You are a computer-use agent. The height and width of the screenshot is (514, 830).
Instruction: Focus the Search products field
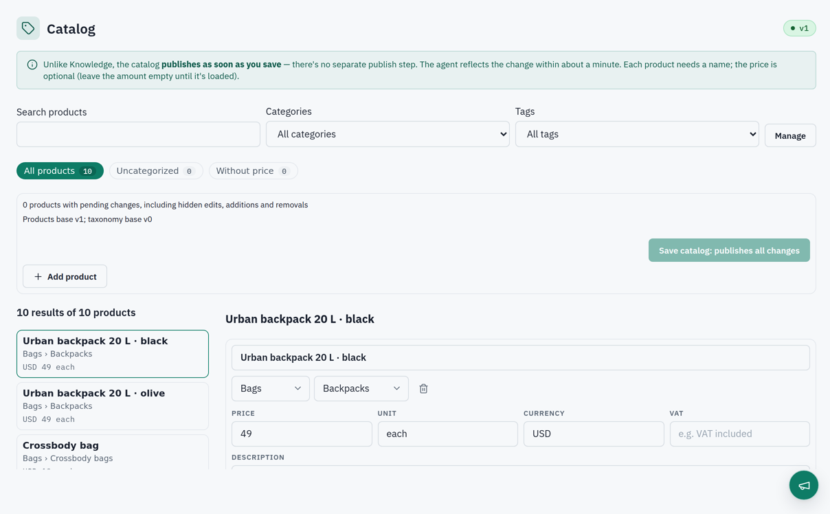tap(138, 135)
